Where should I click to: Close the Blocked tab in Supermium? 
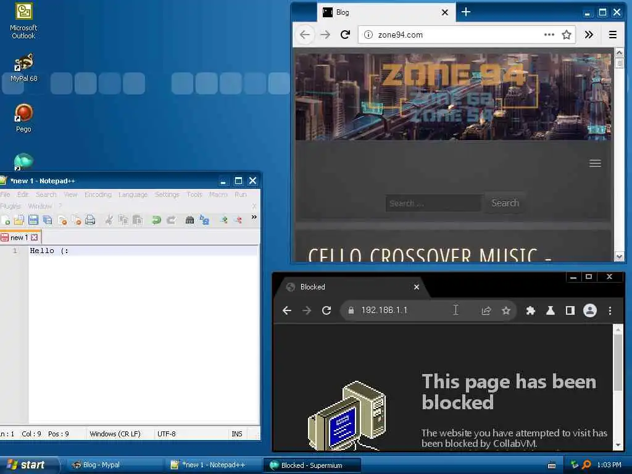coord(417,287)
